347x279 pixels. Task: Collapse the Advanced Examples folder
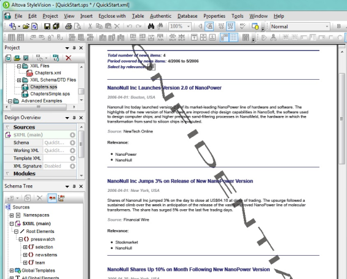(x=10, y=101)
